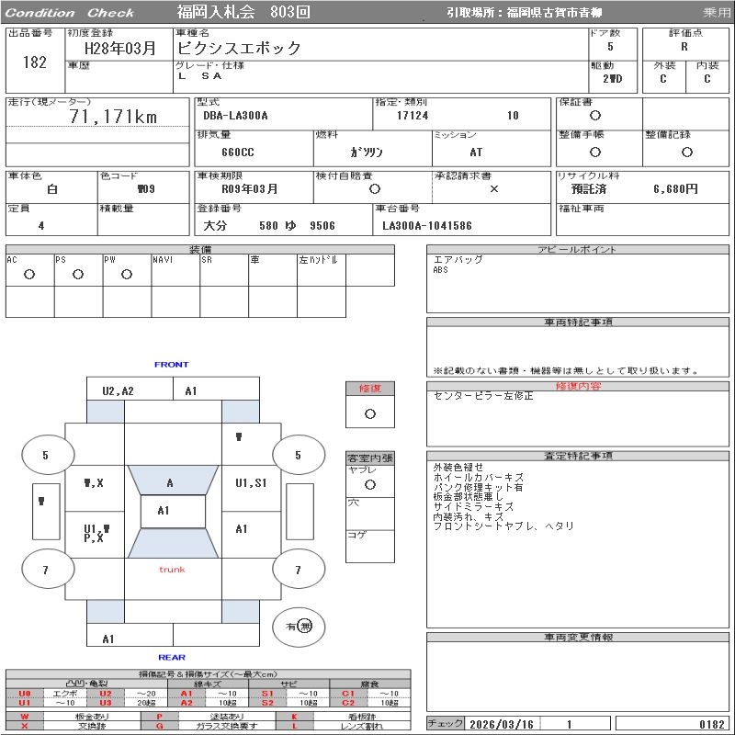Toggle the PW equipment circle mark
Screen dimensions: 735x735
pos(127,275)
